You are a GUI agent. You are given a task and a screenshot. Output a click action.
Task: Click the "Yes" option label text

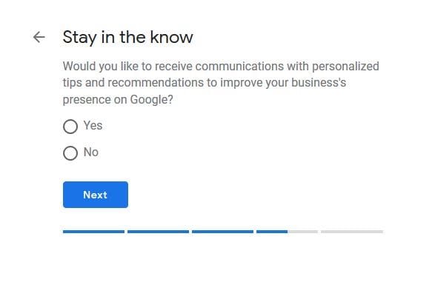pos(93,126)
